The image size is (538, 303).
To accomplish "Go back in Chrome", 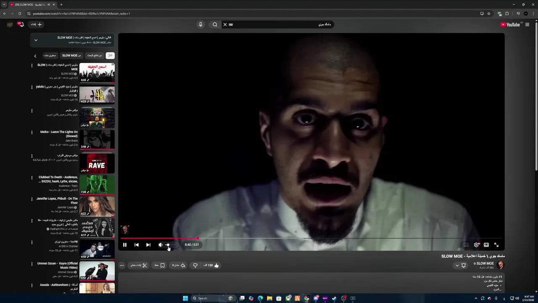I will point(5,13).
